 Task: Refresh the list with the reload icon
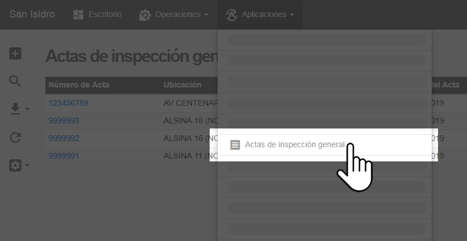(x=15, y=137)
